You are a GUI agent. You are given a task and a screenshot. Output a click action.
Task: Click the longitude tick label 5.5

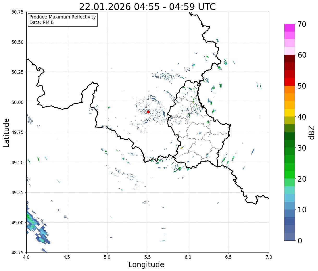(148, 257)
